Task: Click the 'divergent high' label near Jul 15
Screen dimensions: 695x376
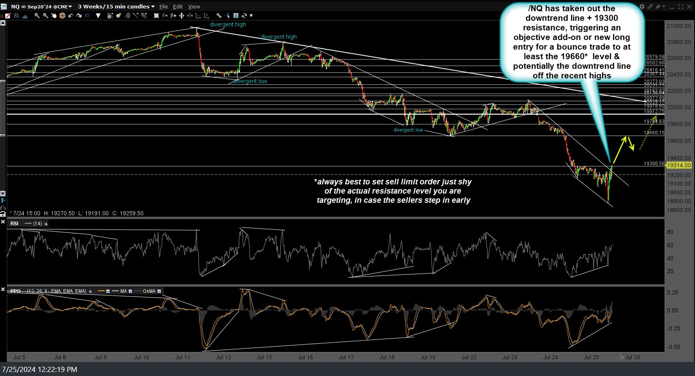Action: (x=279, y=37)
